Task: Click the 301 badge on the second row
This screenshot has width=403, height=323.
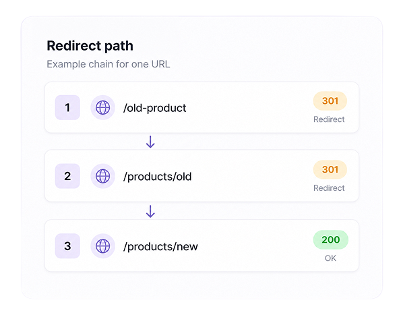Action: pos(330,169)
